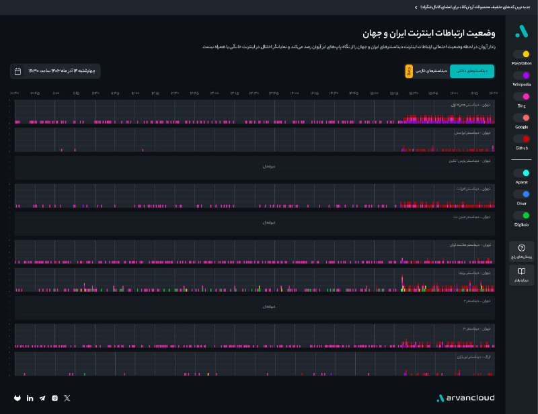This screenshot has width=538, height=414.
Task: Click the Hamrah Aval (همراه اول) datacenter chart
Action: pyautogui.click(x=255, y=112)
